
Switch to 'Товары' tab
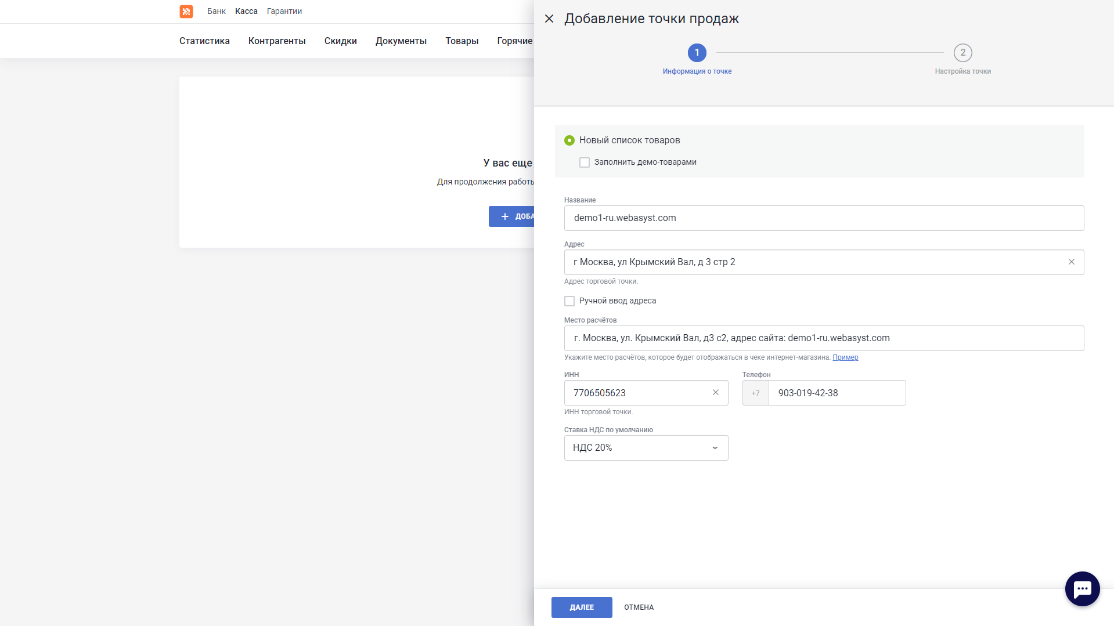pos(462,41)
